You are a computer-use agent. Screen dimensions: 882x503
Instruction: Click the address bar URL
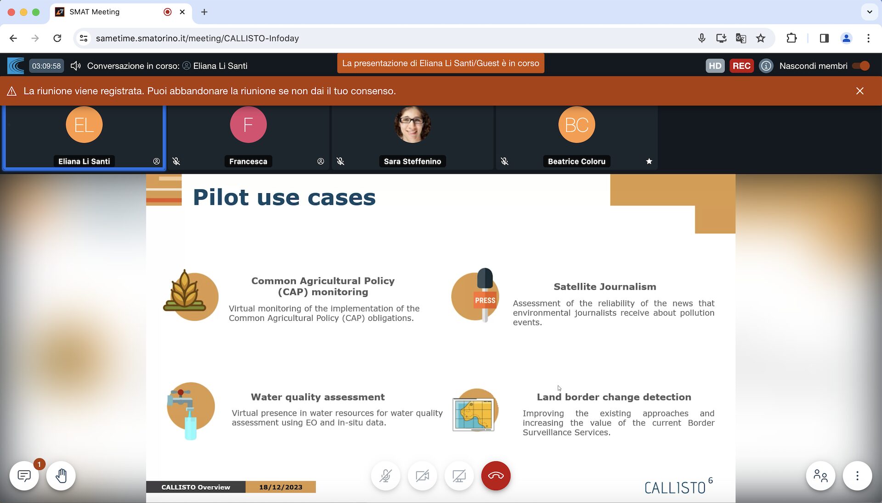[x=197, y=38]
